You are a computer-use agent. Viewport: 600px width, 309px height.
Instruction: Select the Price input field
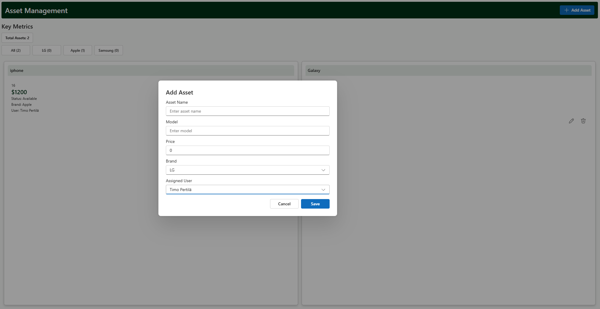[x=247, y=150]
